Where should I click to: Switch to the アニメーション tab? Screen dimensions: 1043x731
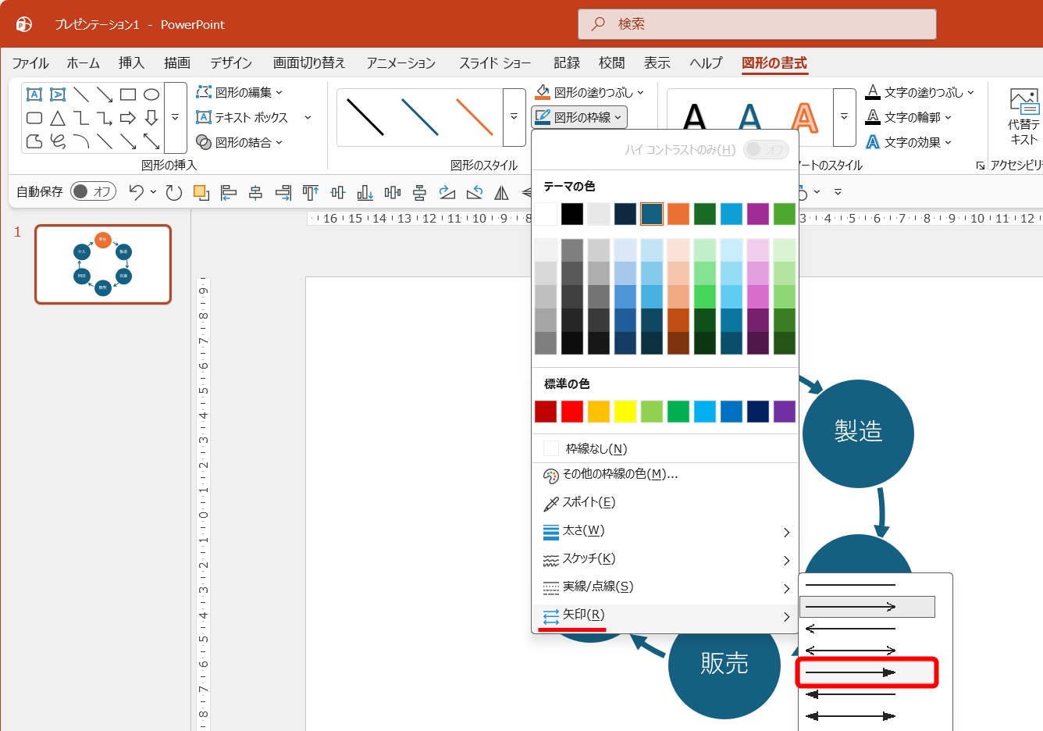pos(401,63)
